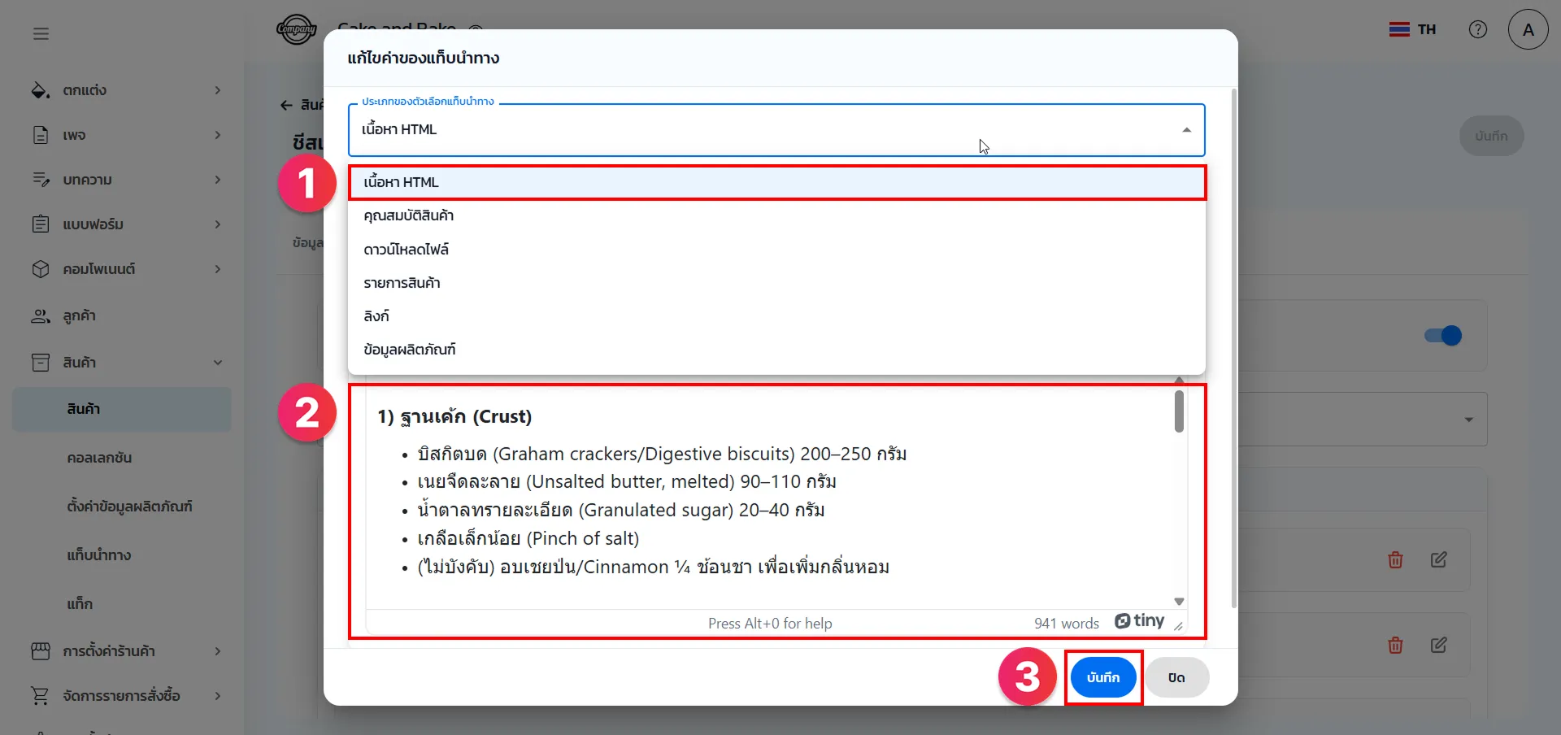Click the second row edit pencil icon
This screenshot has height=735, width=1561.
tap(1438, 645)
